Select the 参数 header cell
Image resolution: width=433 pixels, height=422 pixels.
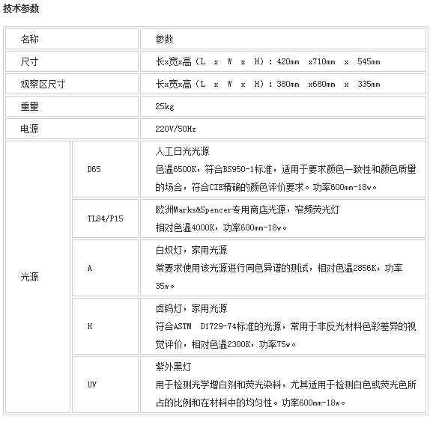pyautogui.click(x=283, y=39)
